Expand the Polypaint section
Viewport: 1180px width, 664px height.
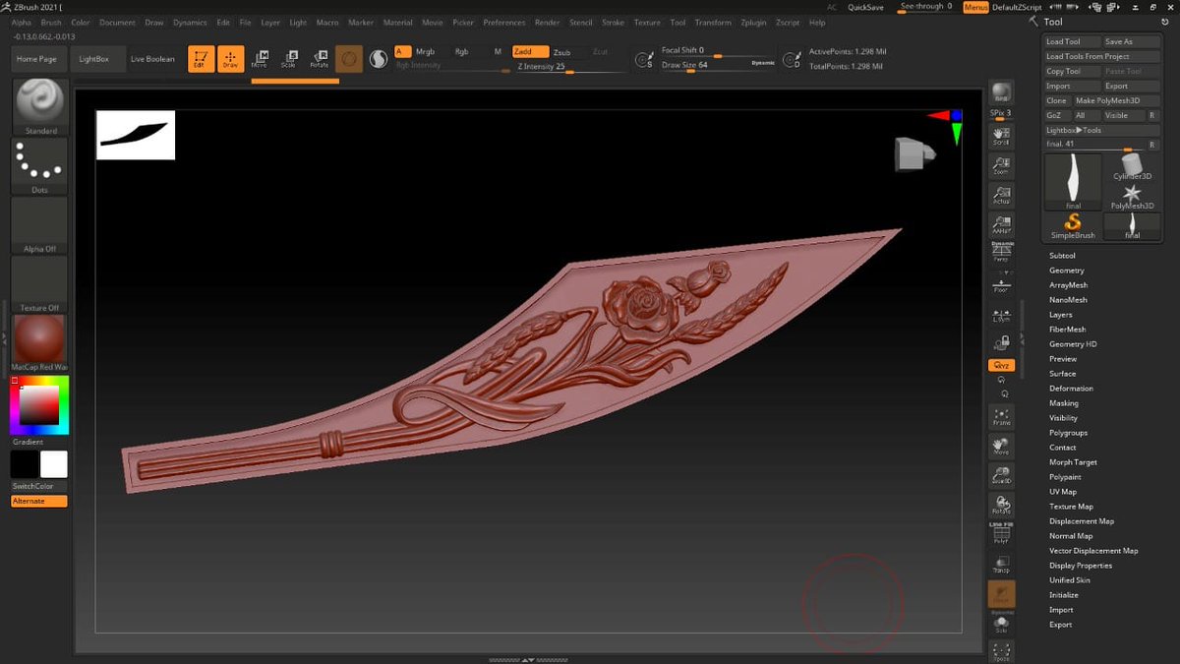(x=1065, y=477)
